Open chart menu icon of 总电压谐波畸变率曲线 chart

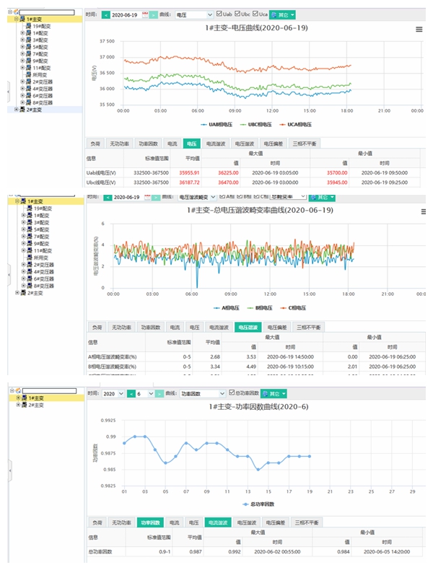pyautogui.click(x=423, y=211)
